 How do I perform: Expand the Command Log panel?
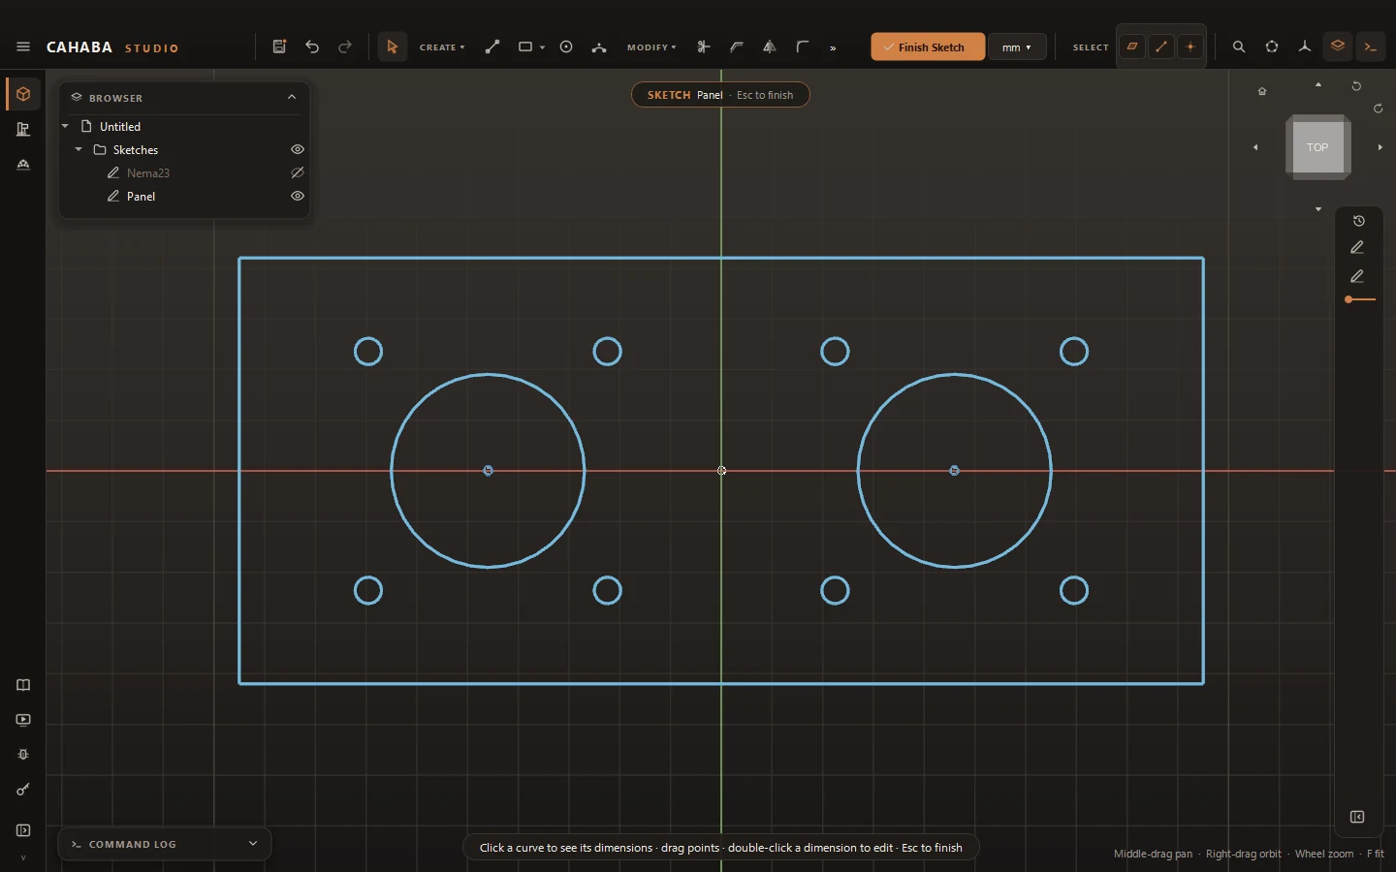pyautogui.click(x=253, y=844)
